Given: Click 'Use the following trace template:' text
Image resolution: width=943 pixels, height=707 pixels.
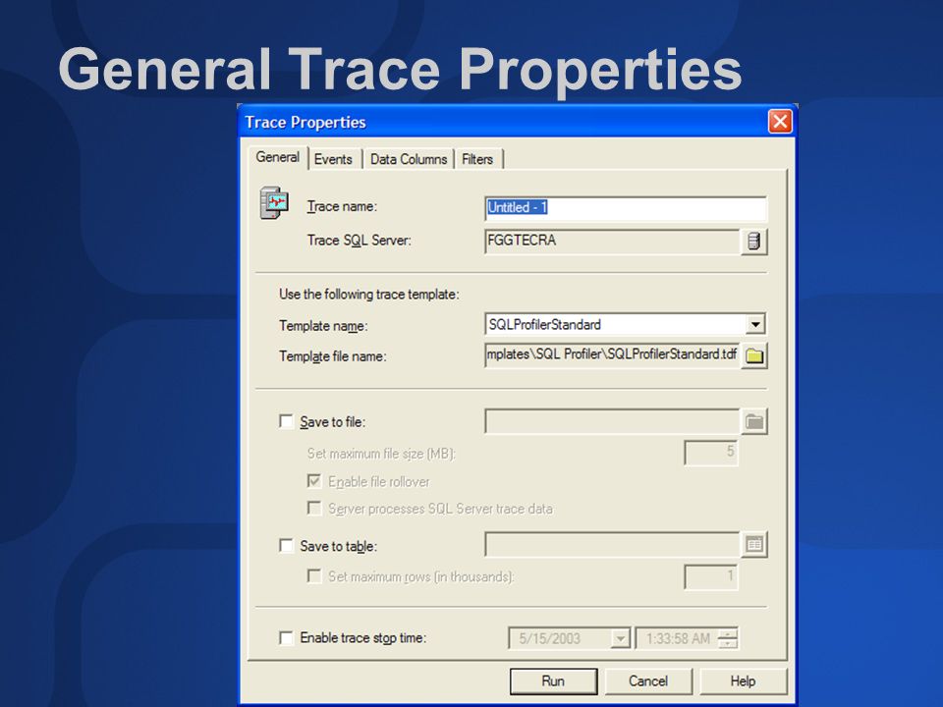Looking at the screenshot, I should coord(368,295).
